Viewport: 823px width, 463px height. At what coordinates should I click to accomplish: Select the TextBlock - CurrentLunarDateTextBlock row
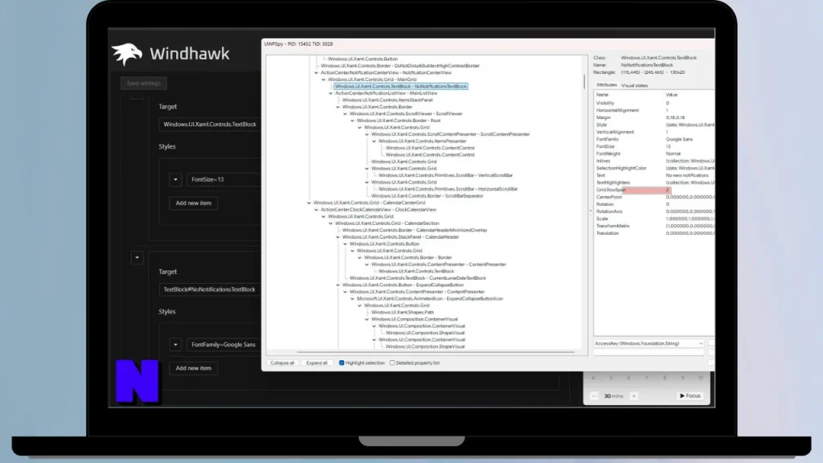click(418, 278)
